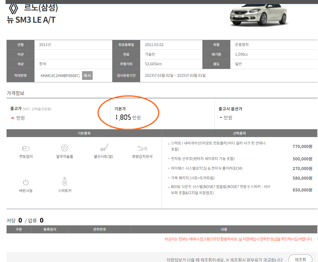The image size is (318, 262).
Task: Click the 전동접이 folding mirror icon
Action: pos(26,149)
